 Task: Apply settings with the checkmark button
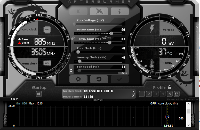point(120,79)
